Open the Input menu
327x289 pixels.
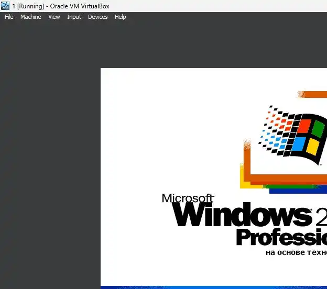point(74,17)
